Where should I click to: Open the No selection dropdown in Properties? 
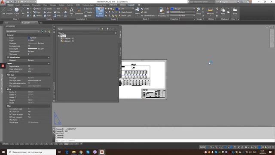pos(23,31)
